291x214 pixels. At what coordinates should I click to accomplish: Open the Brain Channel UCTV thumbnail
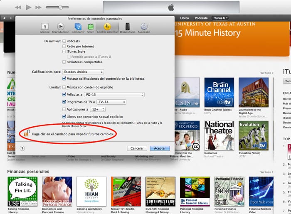[x=219, y=92]
